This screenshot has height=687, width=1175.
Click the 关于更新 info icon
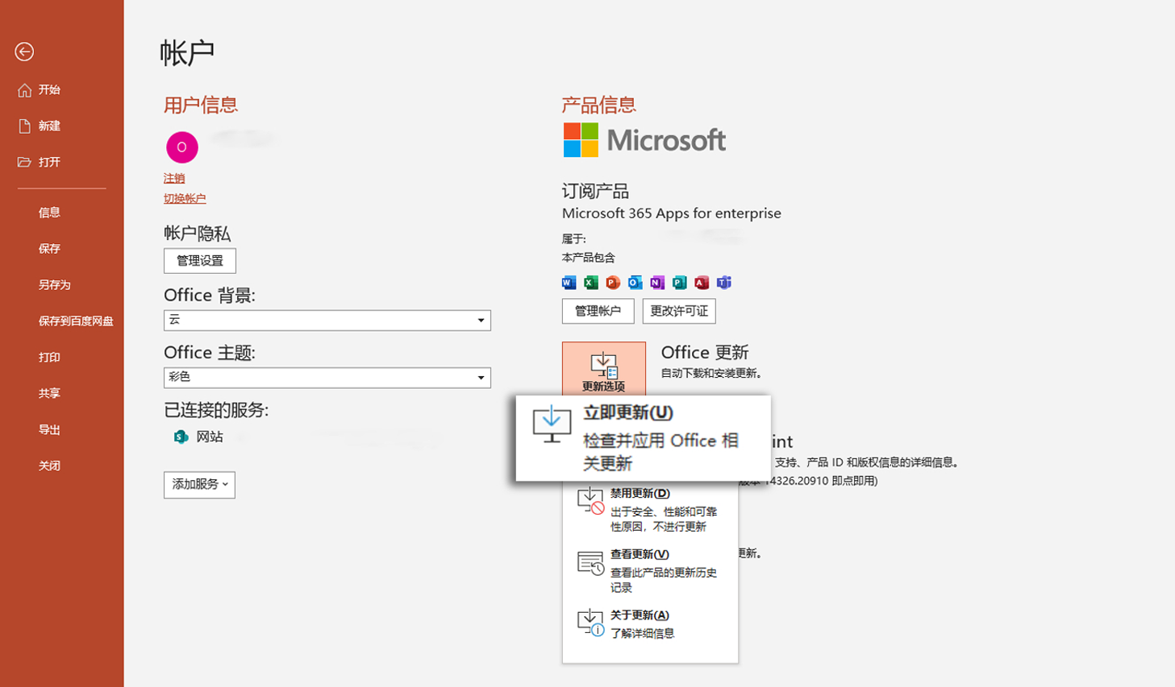590,623
